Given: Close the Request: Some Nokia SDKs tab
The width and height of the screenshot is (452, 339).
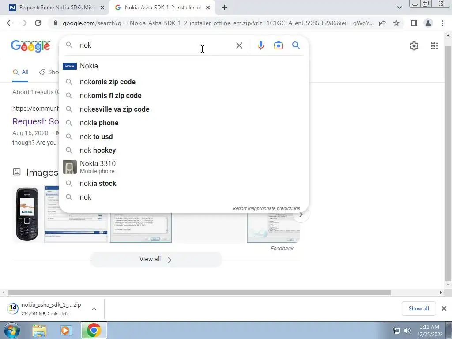Looking at the screenshot, I should coord(102,8).
